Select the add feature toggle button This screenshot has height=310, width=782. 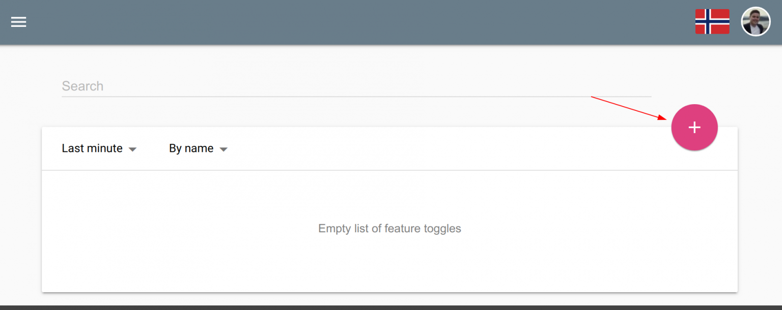(694, 127)
